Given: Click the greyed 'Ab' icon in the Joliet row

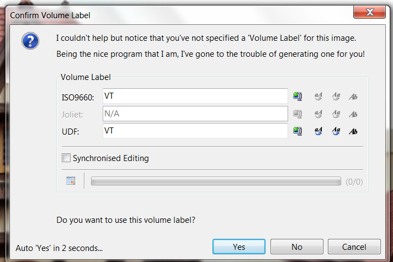Looking at the screenshot, I should coord(353,114).
